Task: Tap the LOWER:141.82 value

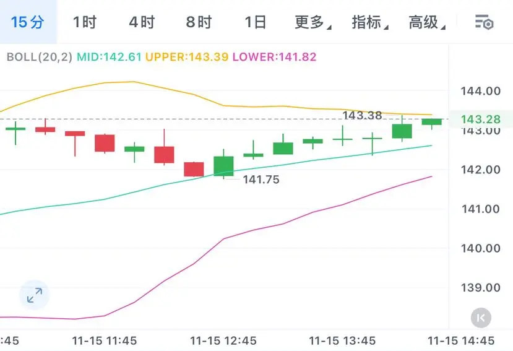Action: point(275,57)
